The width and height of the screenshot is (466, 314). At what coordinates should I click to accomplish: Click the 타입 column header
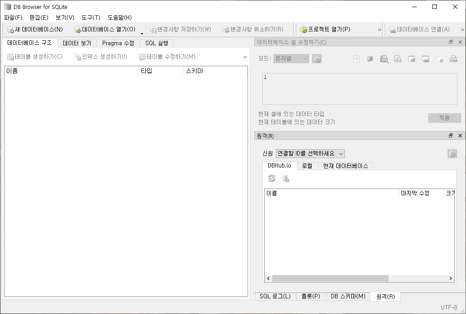point(161,71)
